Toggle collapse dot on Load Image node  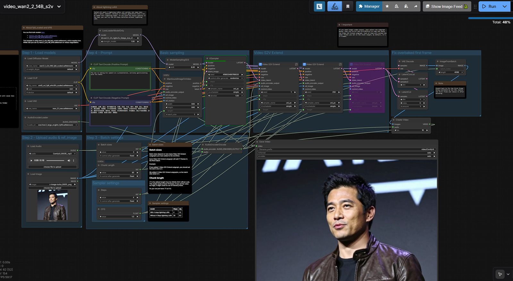28,174
